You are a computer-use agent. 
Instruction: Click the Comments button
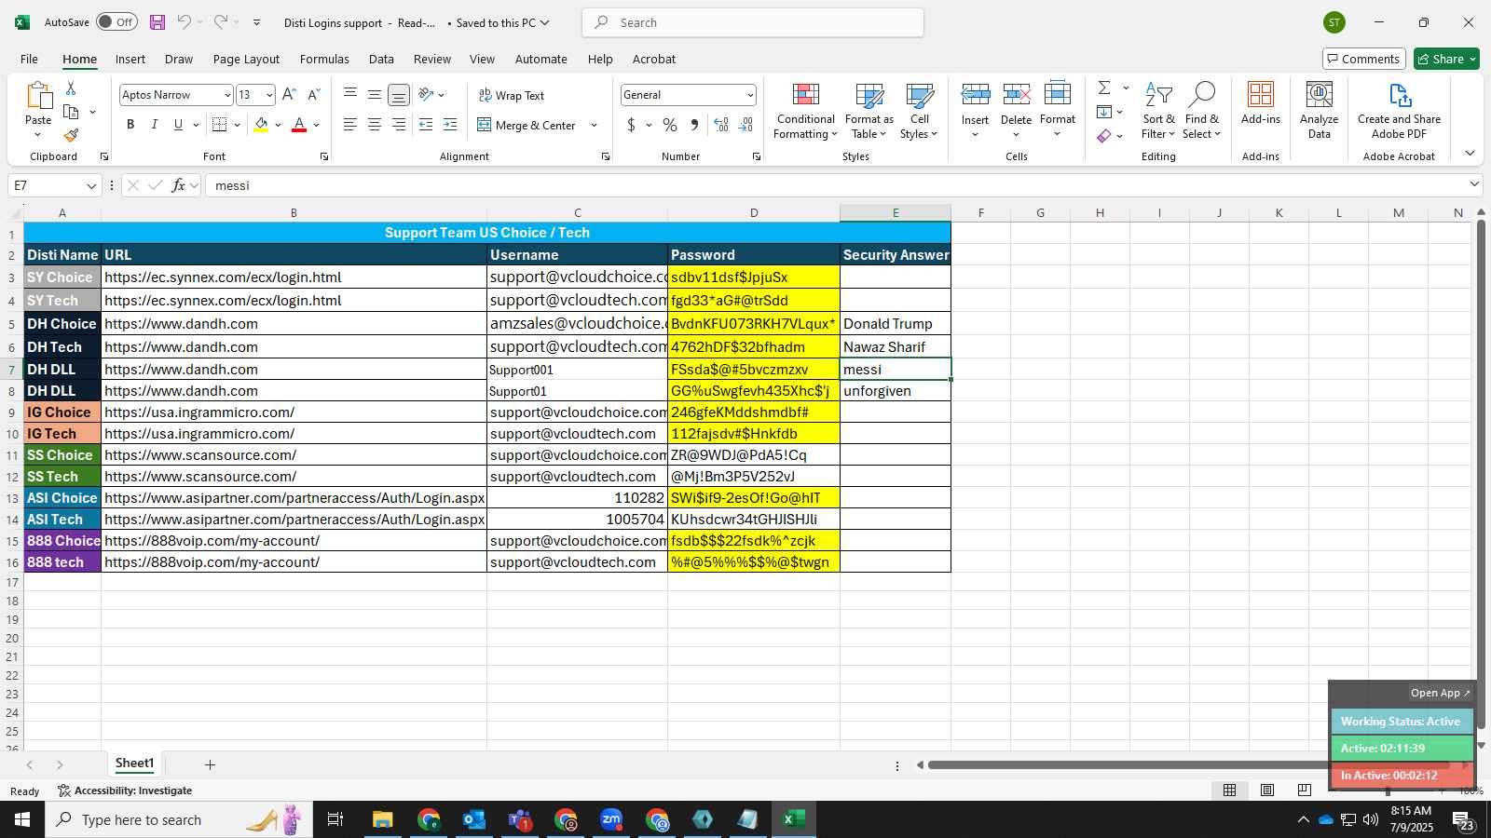click(x=1364, y=59)
